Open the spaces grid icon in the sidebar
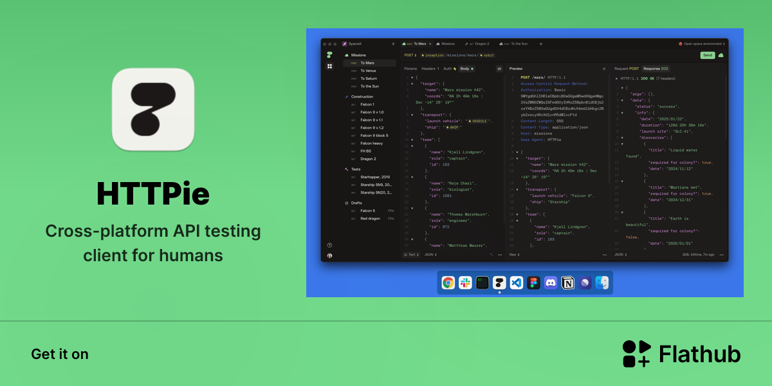 point(329,66)
